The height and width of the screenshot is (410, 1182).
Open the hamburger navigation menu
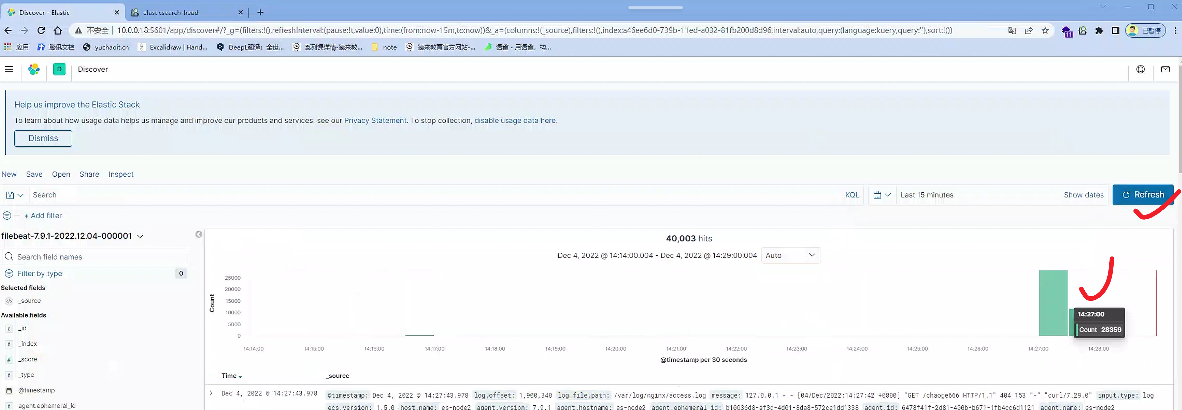click(9, 69)
